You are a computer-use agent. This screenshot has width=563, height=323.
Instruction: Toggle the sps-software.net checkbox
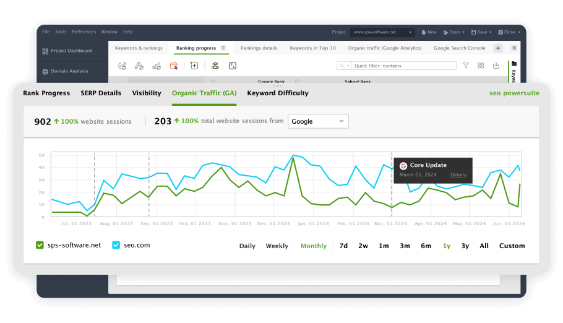[40, 245]
